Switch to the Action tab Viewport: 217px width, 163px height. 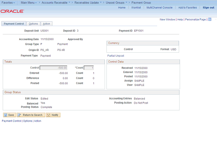coord(46,24)
